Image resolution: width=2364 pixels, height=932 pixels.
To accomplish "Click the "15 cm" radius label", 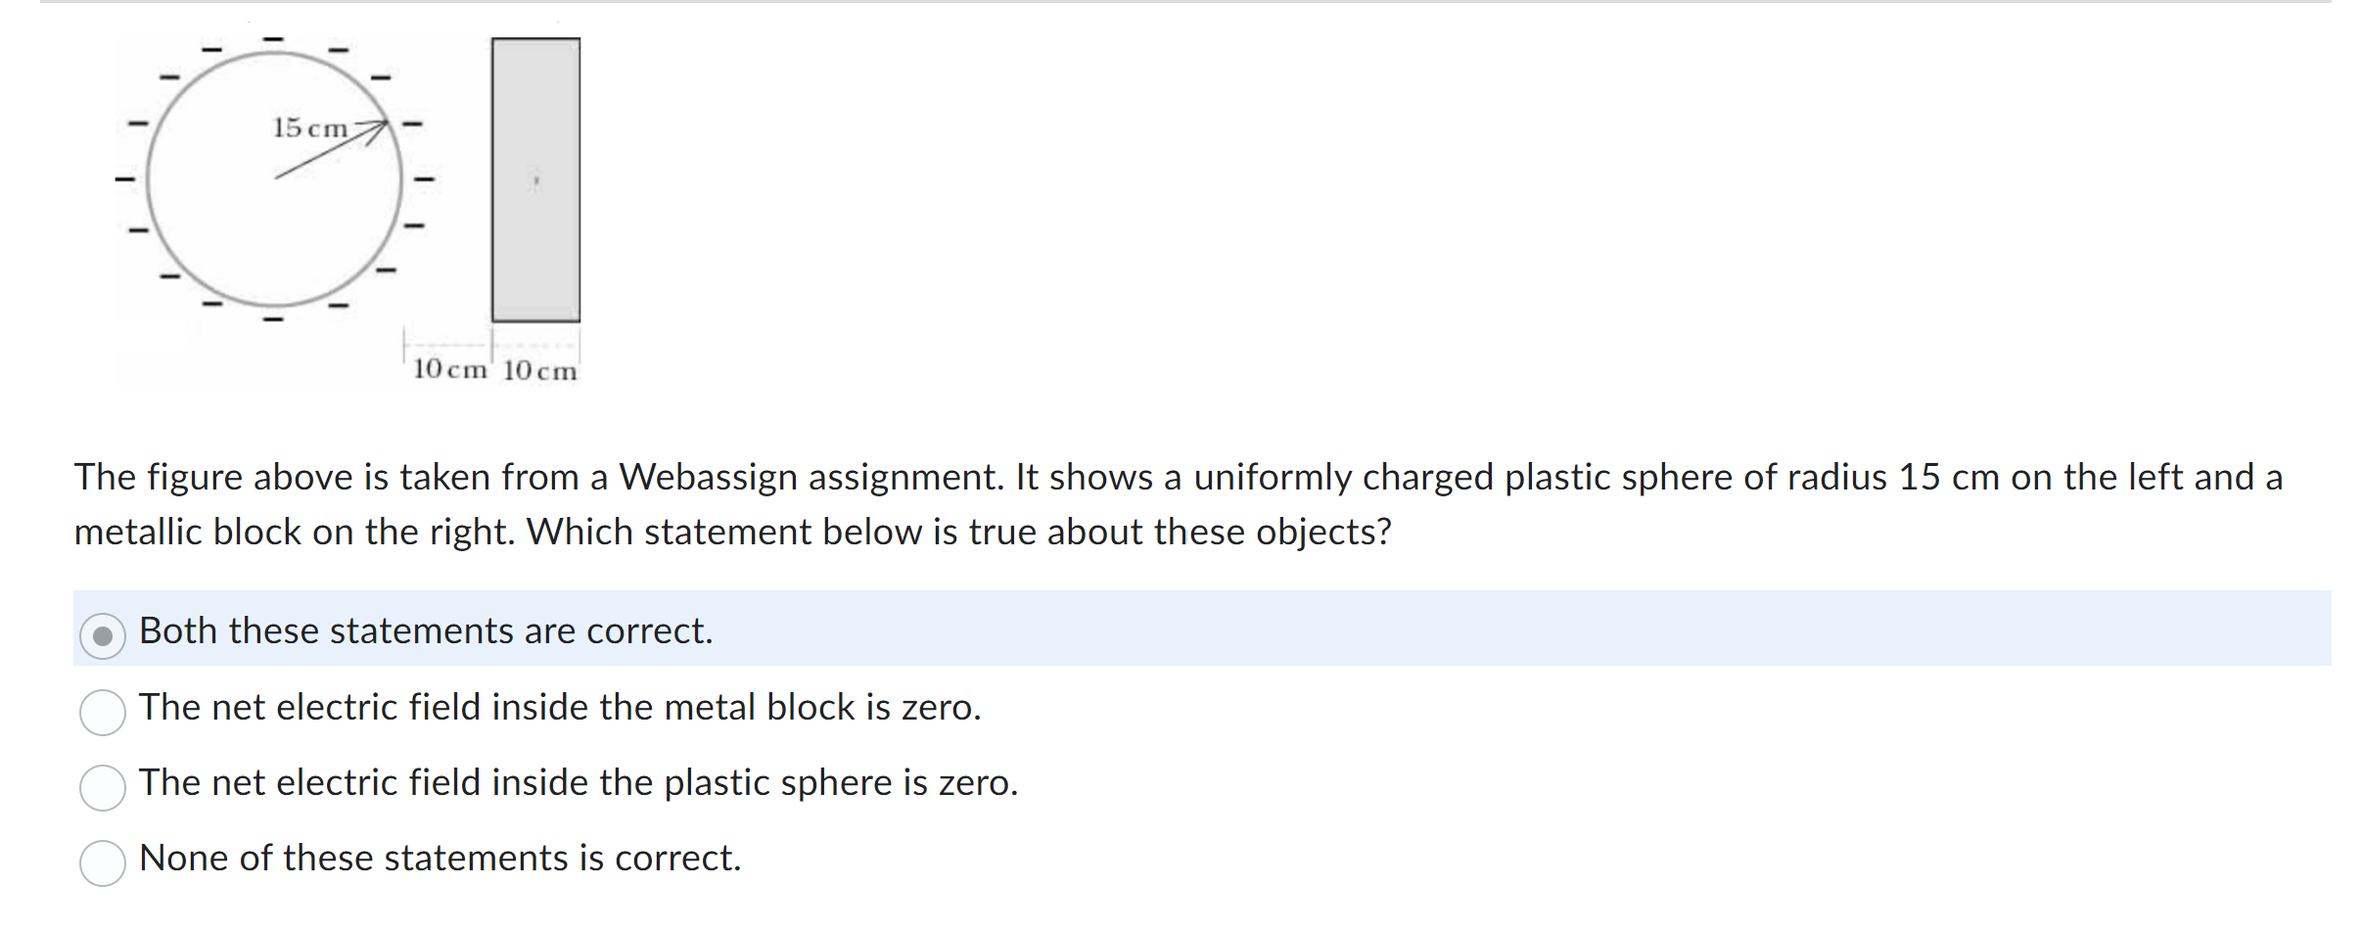I will [310, 127].
